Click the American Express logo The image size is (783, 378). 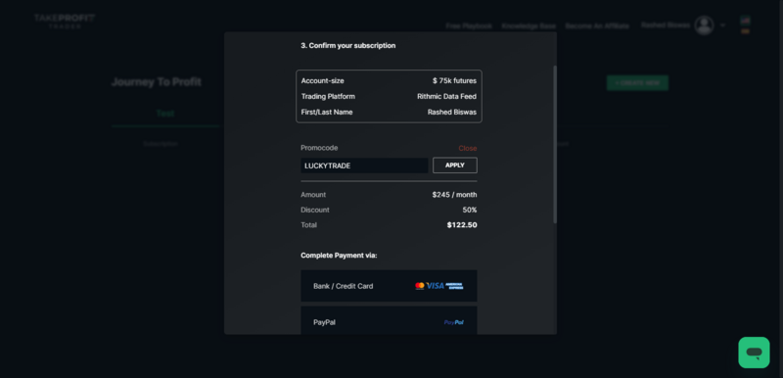pos(454,286)
